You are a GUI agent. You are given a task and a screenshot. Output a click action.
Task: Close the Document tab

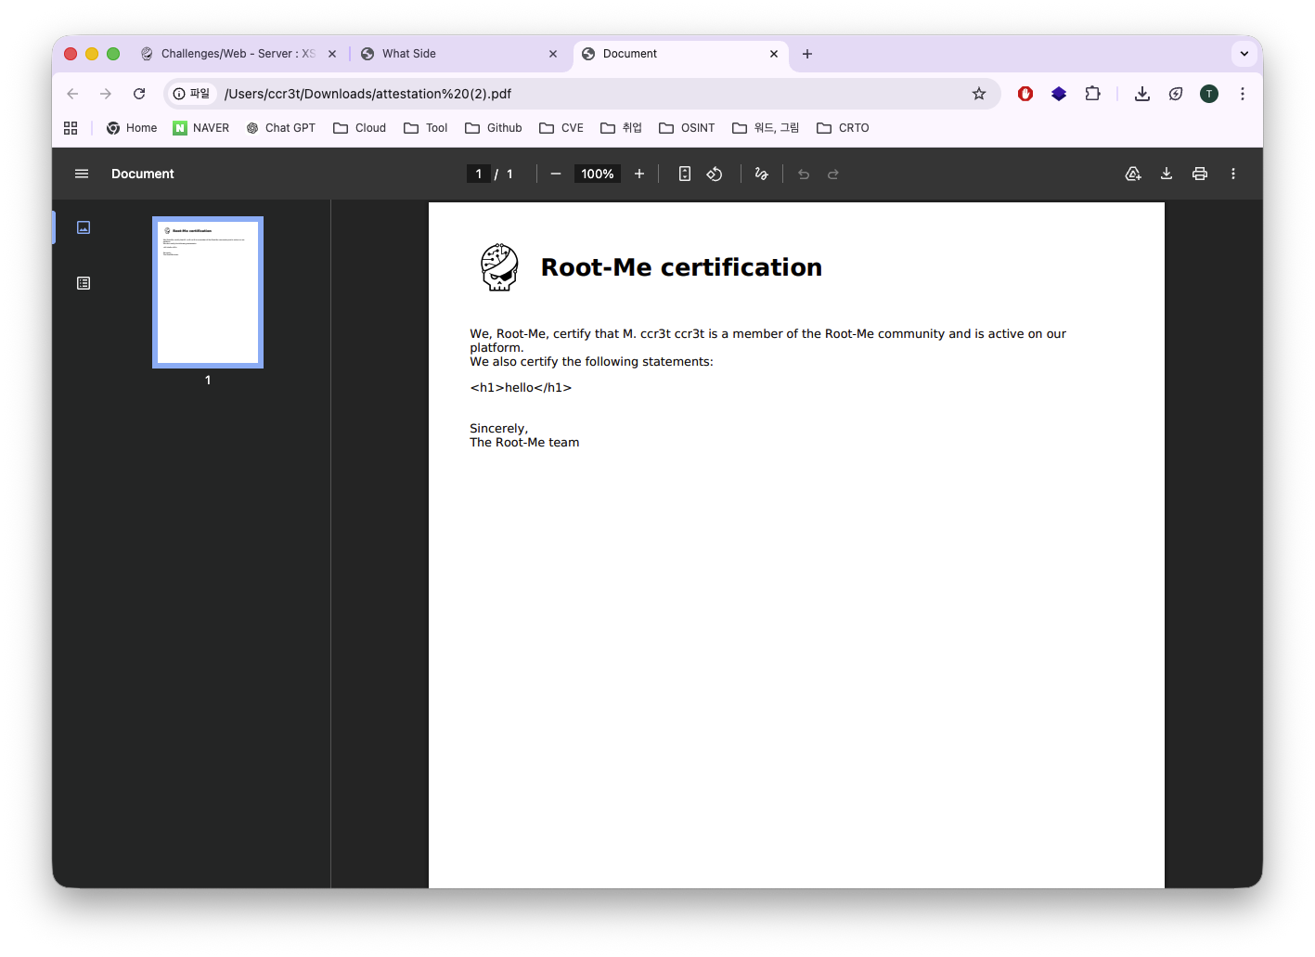pos(774,54)
